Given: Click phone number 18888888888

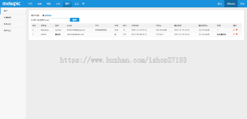Looking at the screenshot, I should [101, 30].
